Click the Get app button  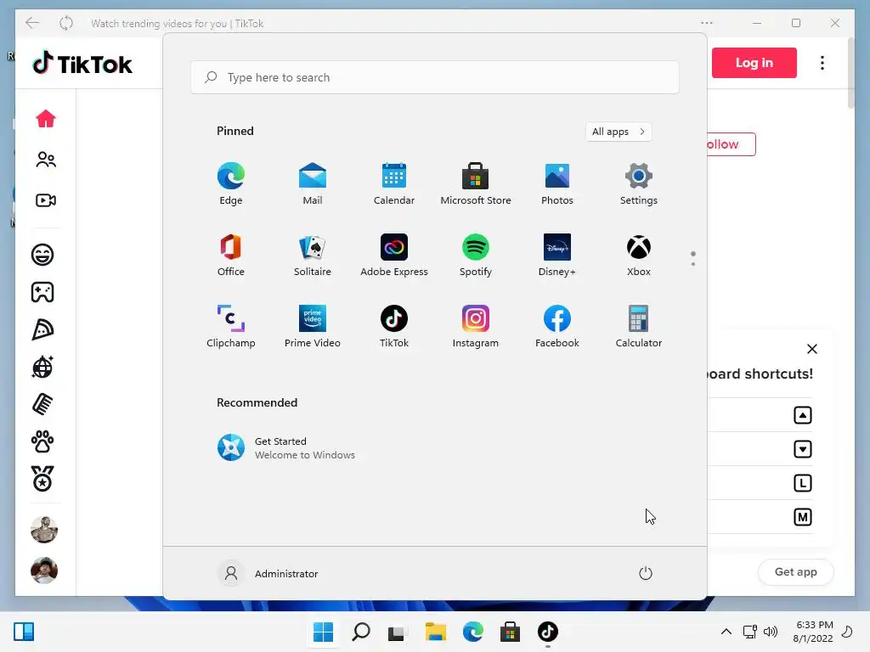point(795,571)
